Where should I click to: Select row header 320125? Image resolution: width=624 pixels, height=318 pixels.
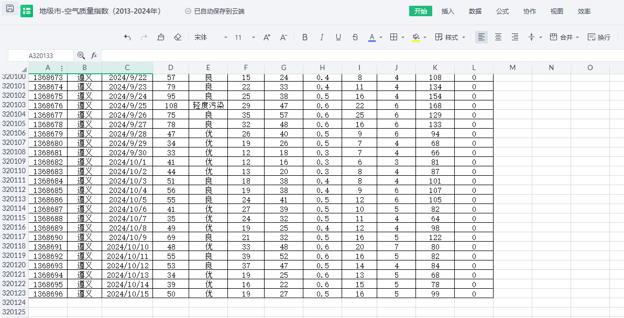[x=14, y=312]
